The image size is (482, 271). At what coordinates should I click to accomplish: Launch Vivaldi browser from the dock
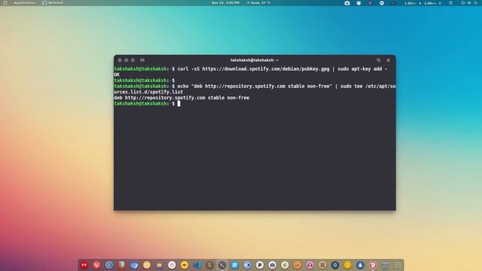96,265
